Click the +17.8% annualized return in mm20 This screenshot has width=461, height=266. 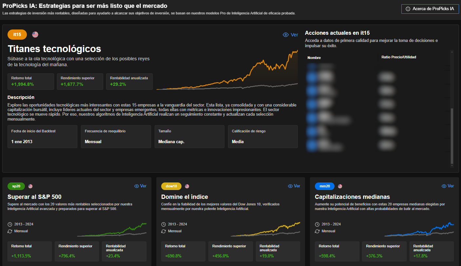(420, 256)
